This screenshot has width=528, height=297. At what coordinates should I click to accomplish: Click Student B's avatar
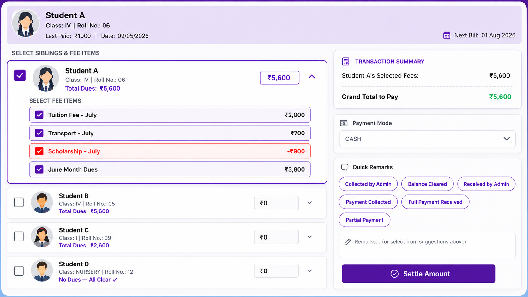click(x=42, y=202)
